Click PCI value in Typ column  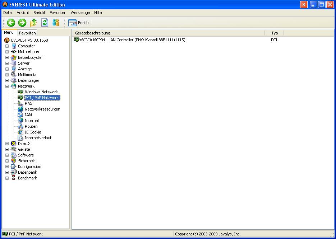274,40
